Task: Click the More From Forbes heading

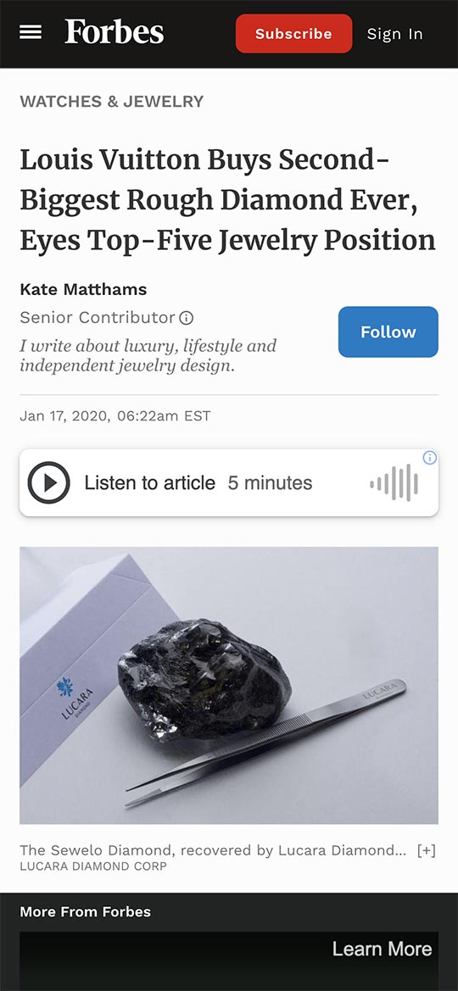Action: (x=86, y=912)
